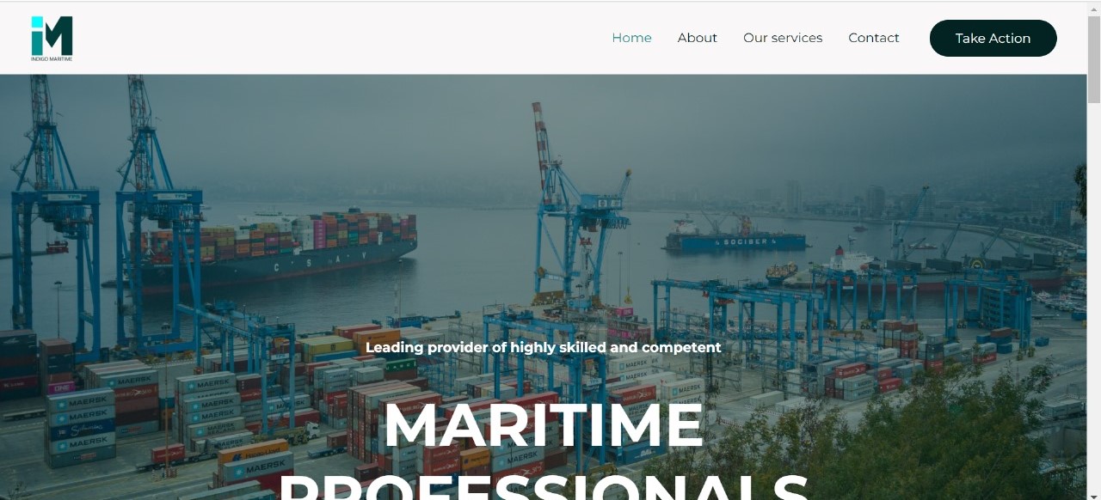Click the INDIGO MARITIME text under logo
The image size is (1101, 500).
tap(52, 59)
